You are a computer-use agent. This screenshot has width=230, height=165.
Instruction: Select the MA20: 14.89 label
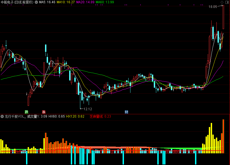pyautogui.click(x=85, y=2)
